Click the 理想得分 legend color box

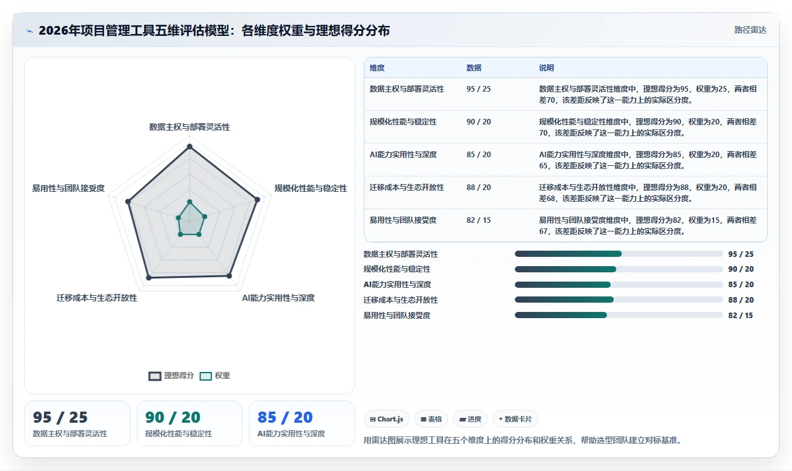coord(155,376)
